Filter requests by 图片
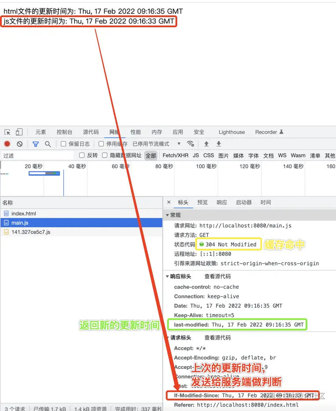 [223, 156]
